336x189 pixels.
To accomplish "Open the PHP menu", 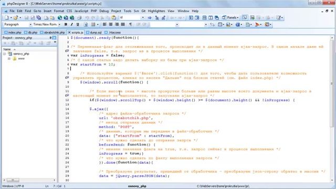I will [x=93, y=11].
